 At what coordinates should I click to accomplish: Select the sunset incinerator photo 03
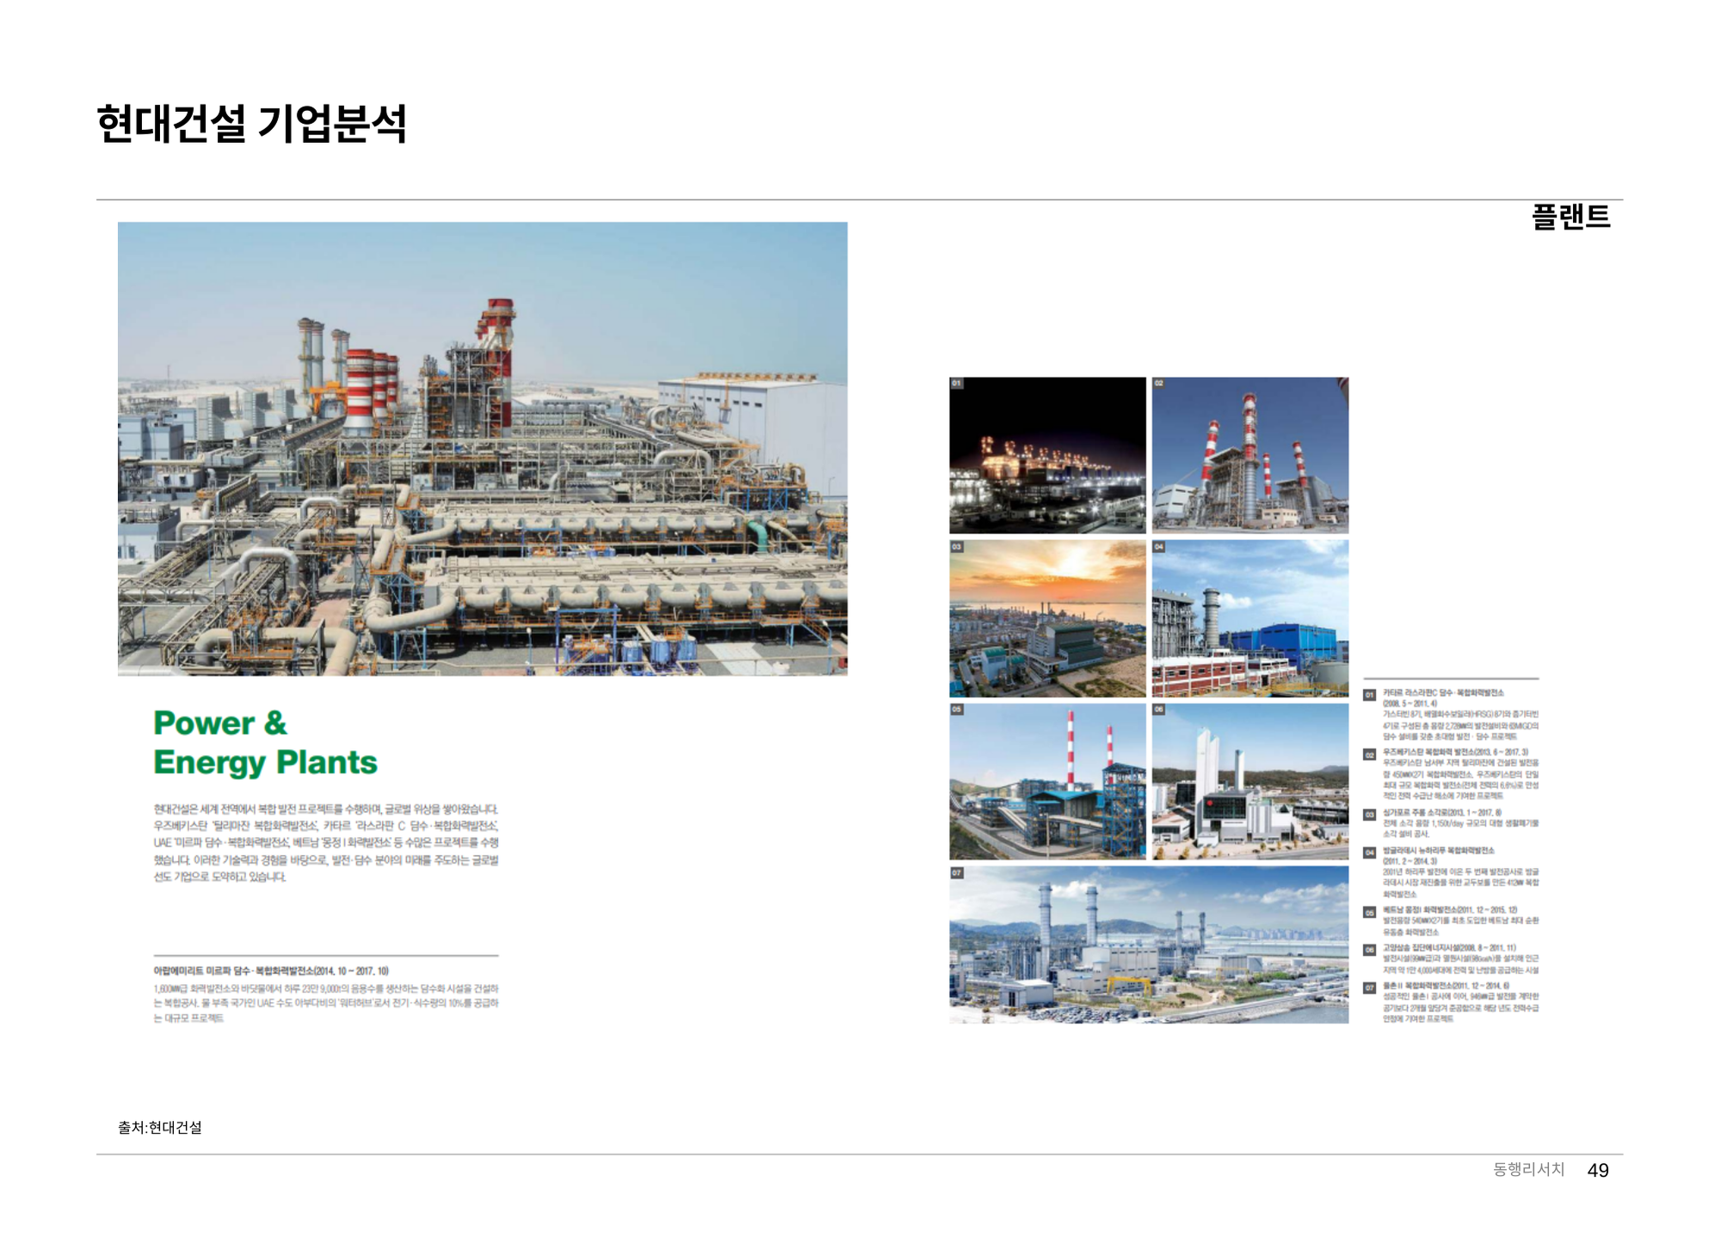[x=1047, y=618]
